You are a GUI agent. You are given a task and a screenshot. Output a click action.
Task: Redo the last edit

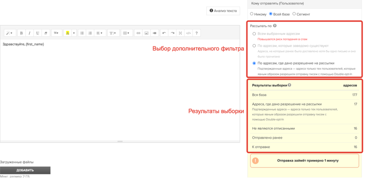172,33
